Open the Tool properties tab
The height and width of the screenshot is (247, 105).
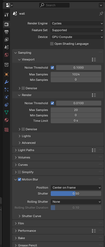coord(6,15)
